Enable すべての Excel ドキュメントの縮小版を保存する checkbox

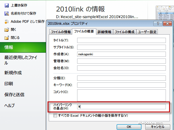tap(55, 116)
